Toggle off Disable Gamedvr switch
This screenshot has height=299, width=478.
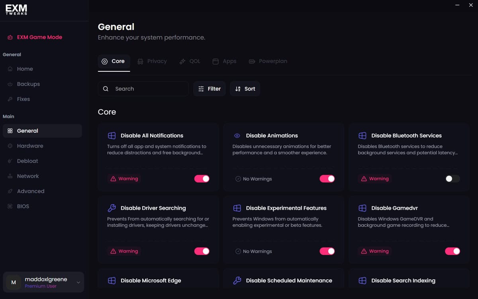pyautogui.click(x=453, y=251)
